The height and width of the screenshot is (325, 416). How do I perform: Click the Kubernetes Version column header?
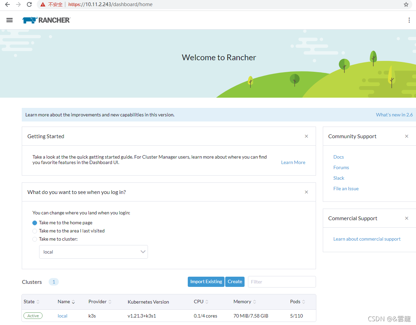pyautogui.click(x=148, y=302)
